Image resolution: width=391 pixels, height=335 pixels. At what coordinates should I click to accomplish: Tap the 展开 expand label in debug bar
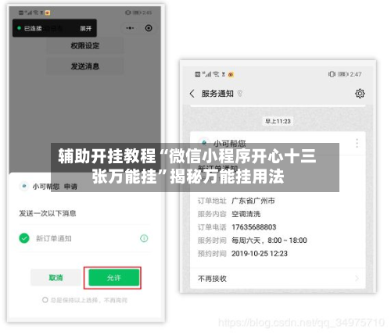86,28
